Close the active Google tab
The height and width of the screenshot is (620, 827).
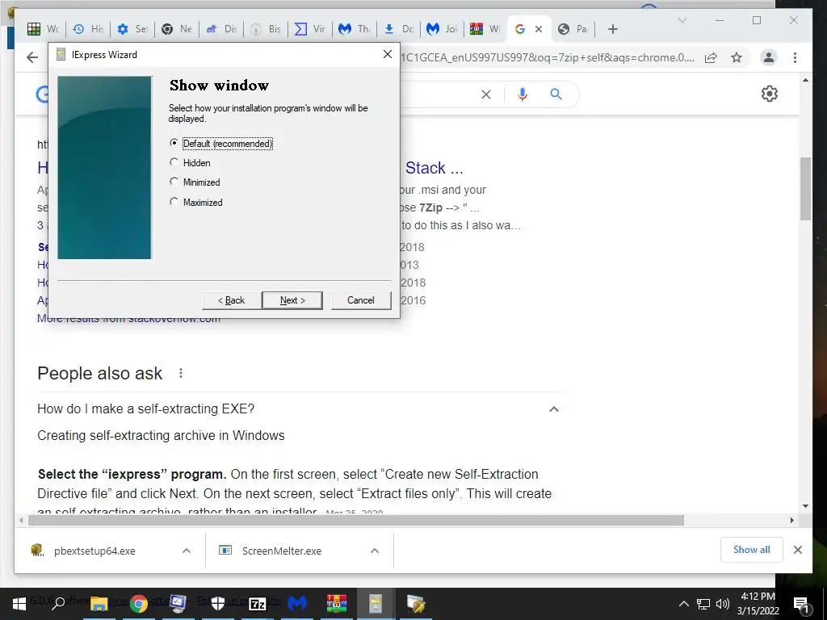[x=539, y=29]
